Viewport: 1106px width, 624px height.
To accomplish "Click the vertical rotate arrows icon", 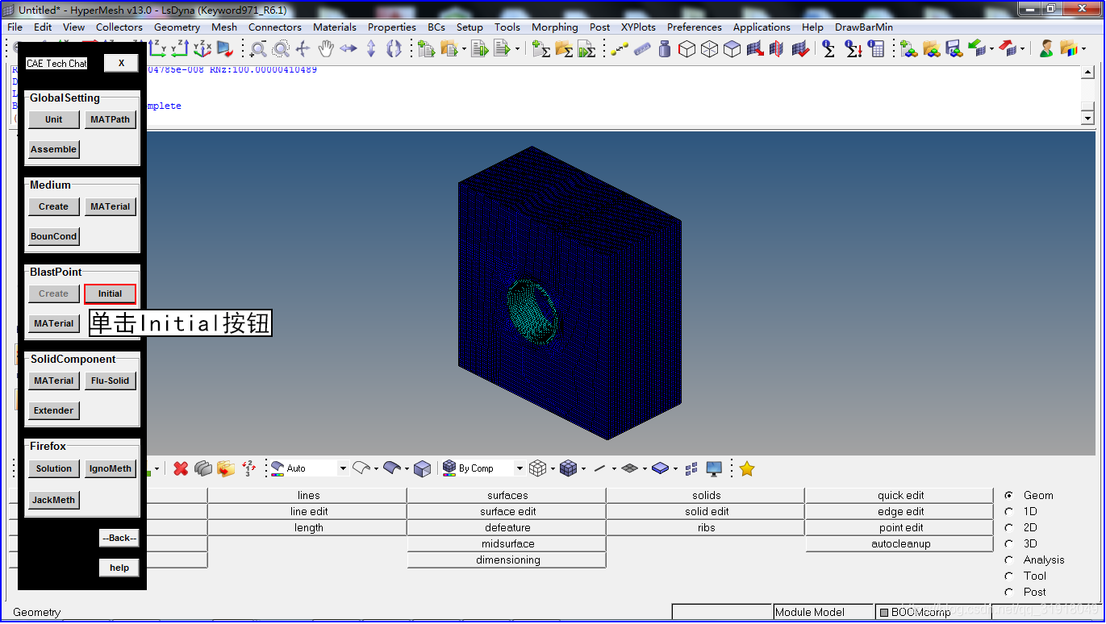I will point(371,49).
